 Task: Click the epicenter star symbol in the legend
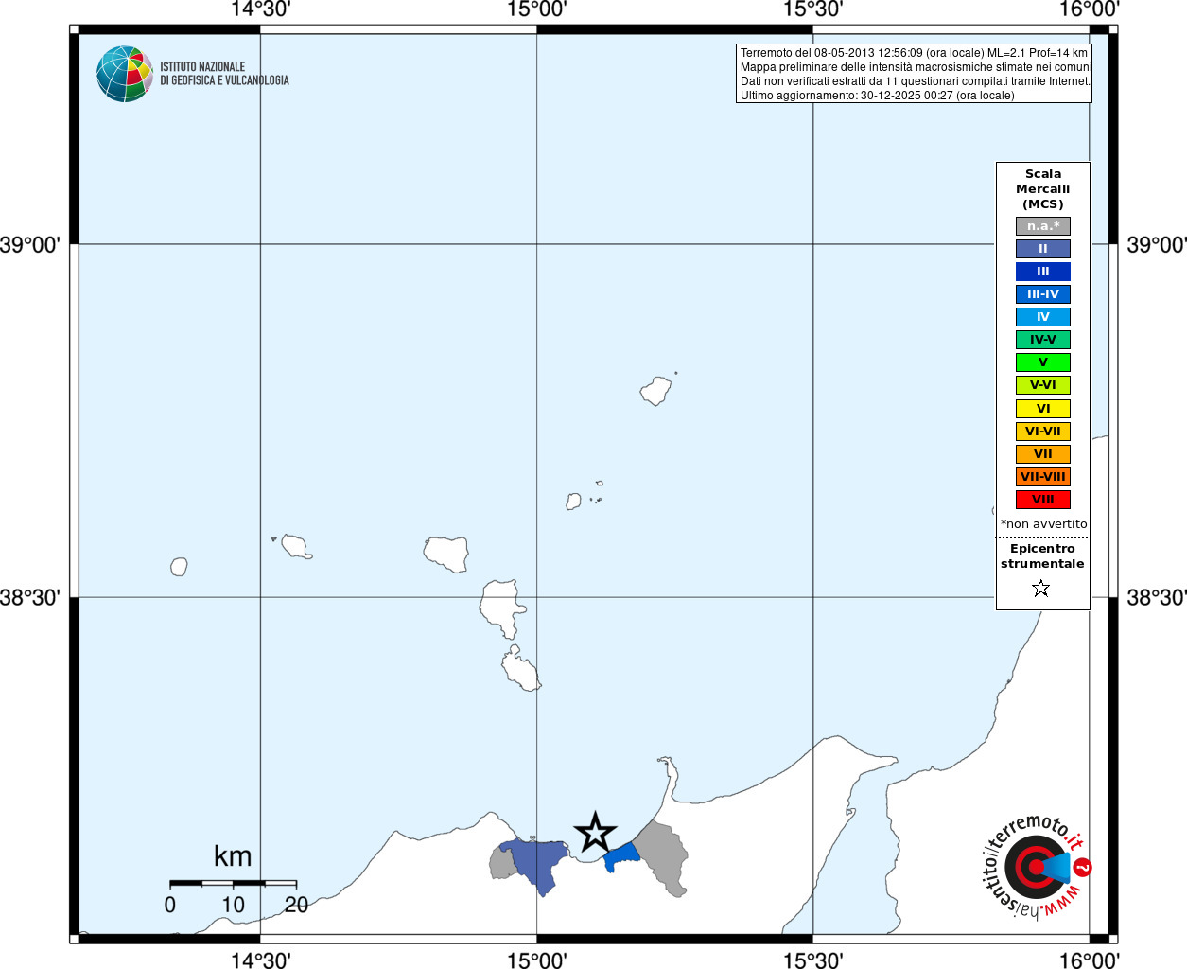click(1041, 589)
